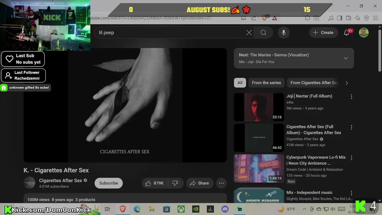Open YouTube notifications bell

click(346, 33)
